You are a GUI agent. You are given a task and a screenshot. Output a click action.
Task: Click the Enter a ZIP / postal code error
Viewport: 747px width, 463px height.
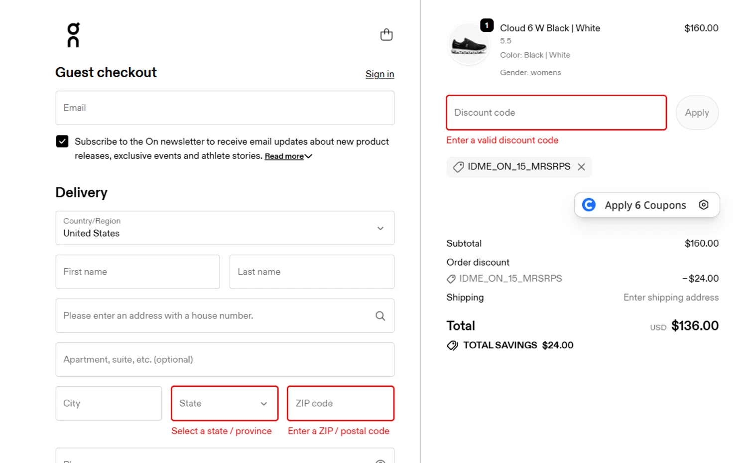pos(339,431)
